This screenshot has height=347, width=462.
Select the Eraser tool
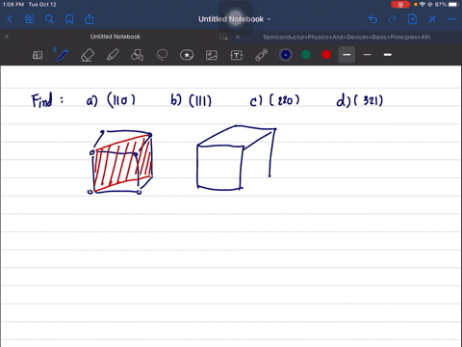click(88, 55)
